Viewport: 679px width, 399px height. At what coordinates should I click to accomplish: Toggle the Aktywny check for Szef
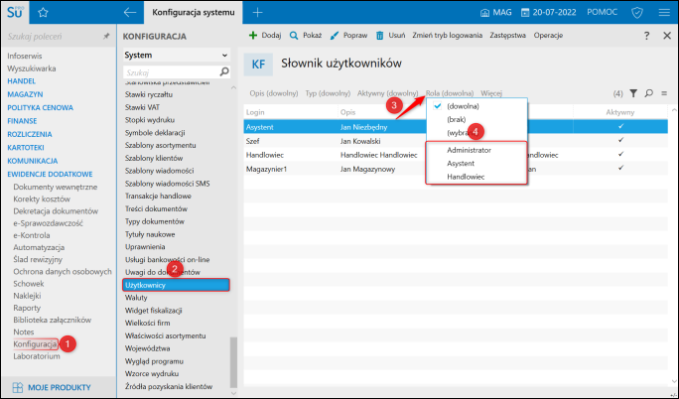620,140
